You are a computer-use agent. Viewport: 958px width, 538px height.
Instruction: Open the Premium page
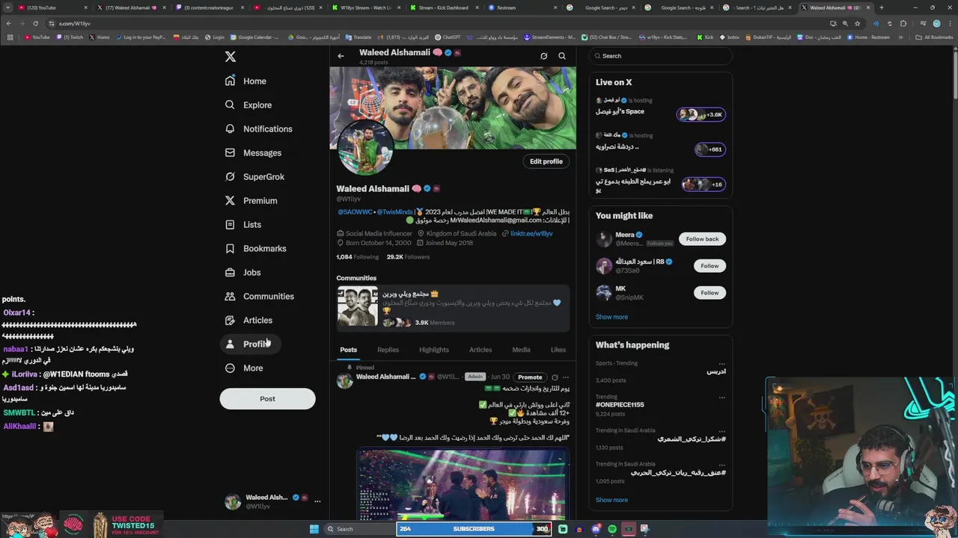[251, 200]
